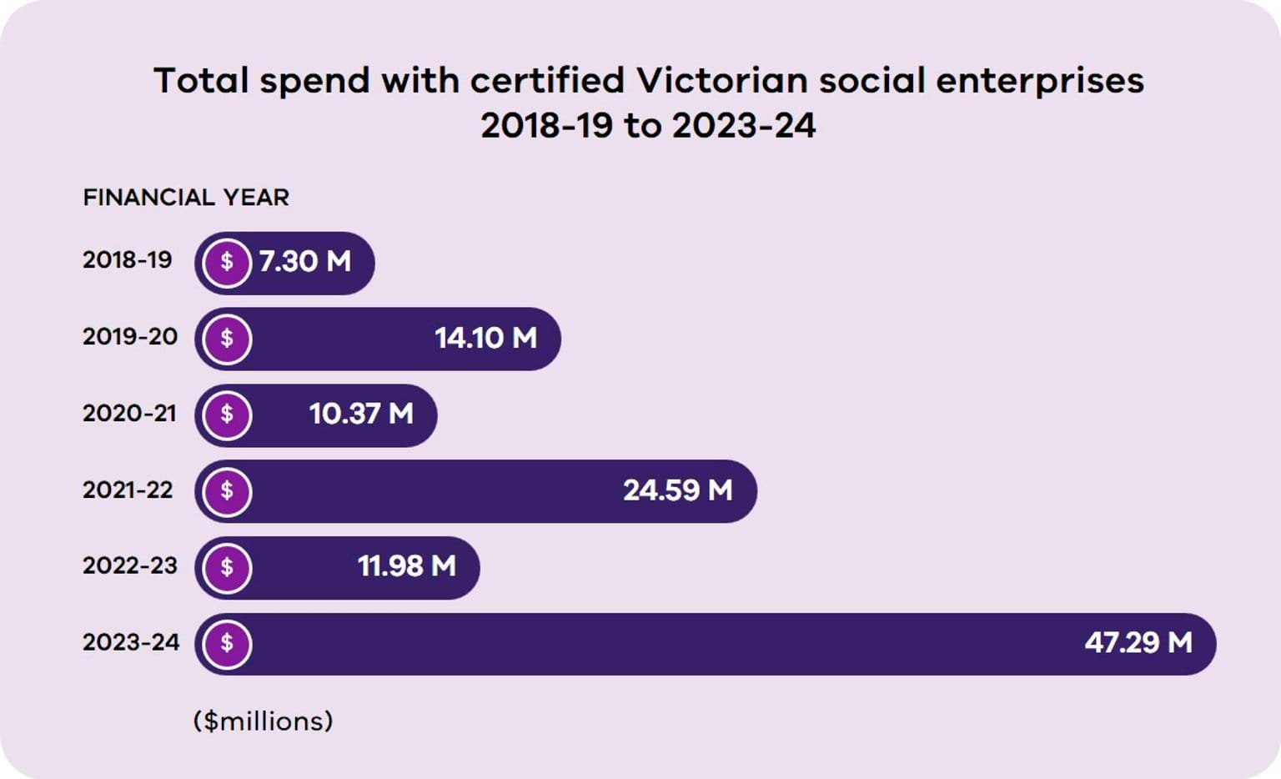Click the dollar icon on 2023-24 bar

(227, 645)
